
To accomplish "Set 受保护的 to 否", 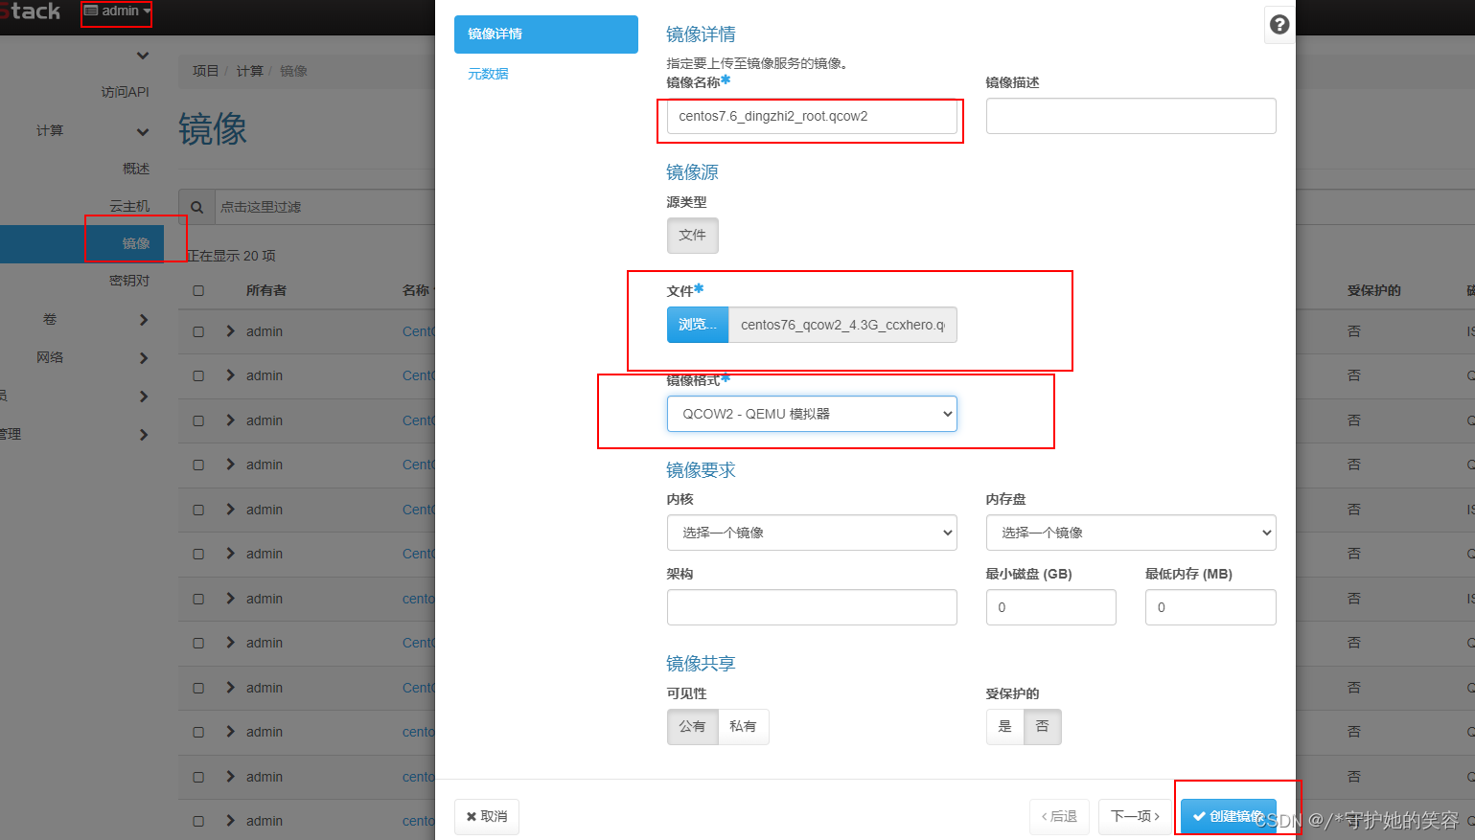I will tap(1042, 727).
